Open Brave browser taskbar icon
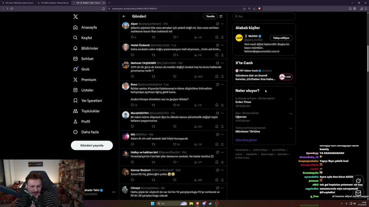This screenshot has height=207, width=369. (x=198, y=204)
